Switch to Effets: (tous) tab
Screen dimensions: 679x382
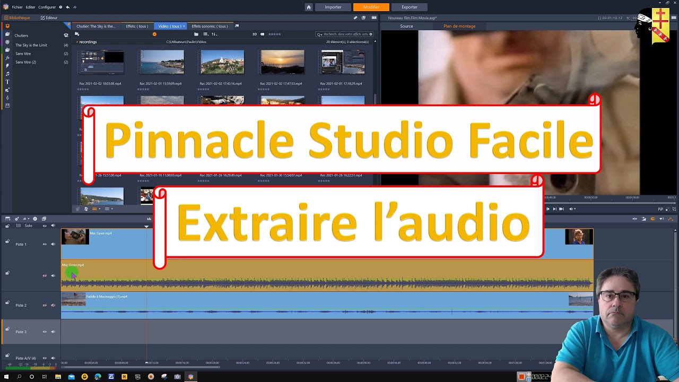point(137,26)
